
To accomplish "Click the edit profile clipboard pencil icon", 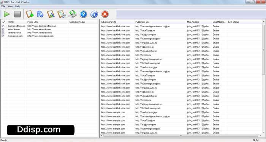I will 51,14.
